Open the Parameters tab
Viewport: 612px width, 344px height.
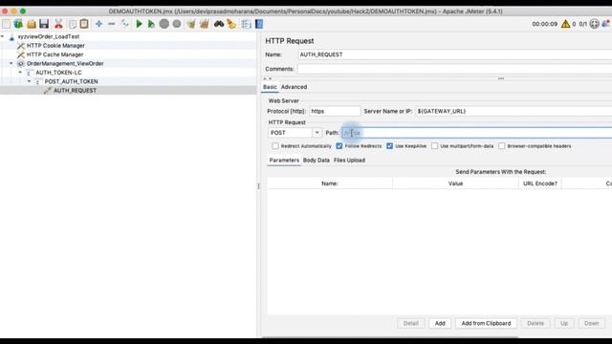284,160
